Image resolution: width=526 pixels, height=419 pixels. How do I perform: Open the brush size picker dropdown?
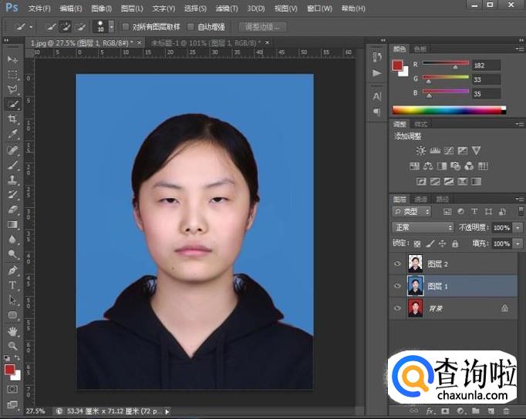(x=111, y=27)
